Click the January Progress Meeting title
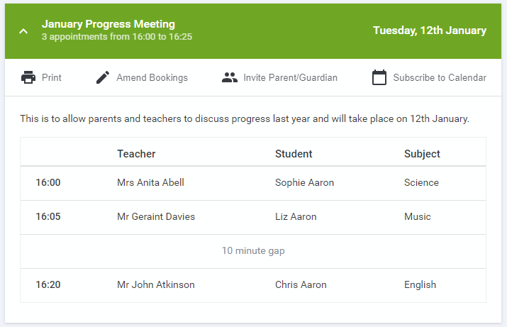 pyautogui.click(x=108, y=24)
